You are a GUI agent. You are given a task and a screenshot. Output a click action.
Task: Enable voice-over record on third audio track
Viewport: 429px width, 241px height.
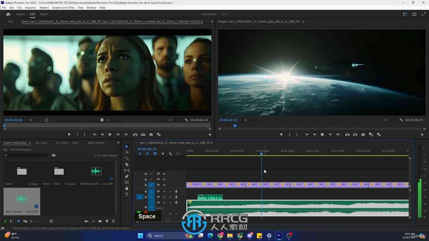tap(176, 203)
